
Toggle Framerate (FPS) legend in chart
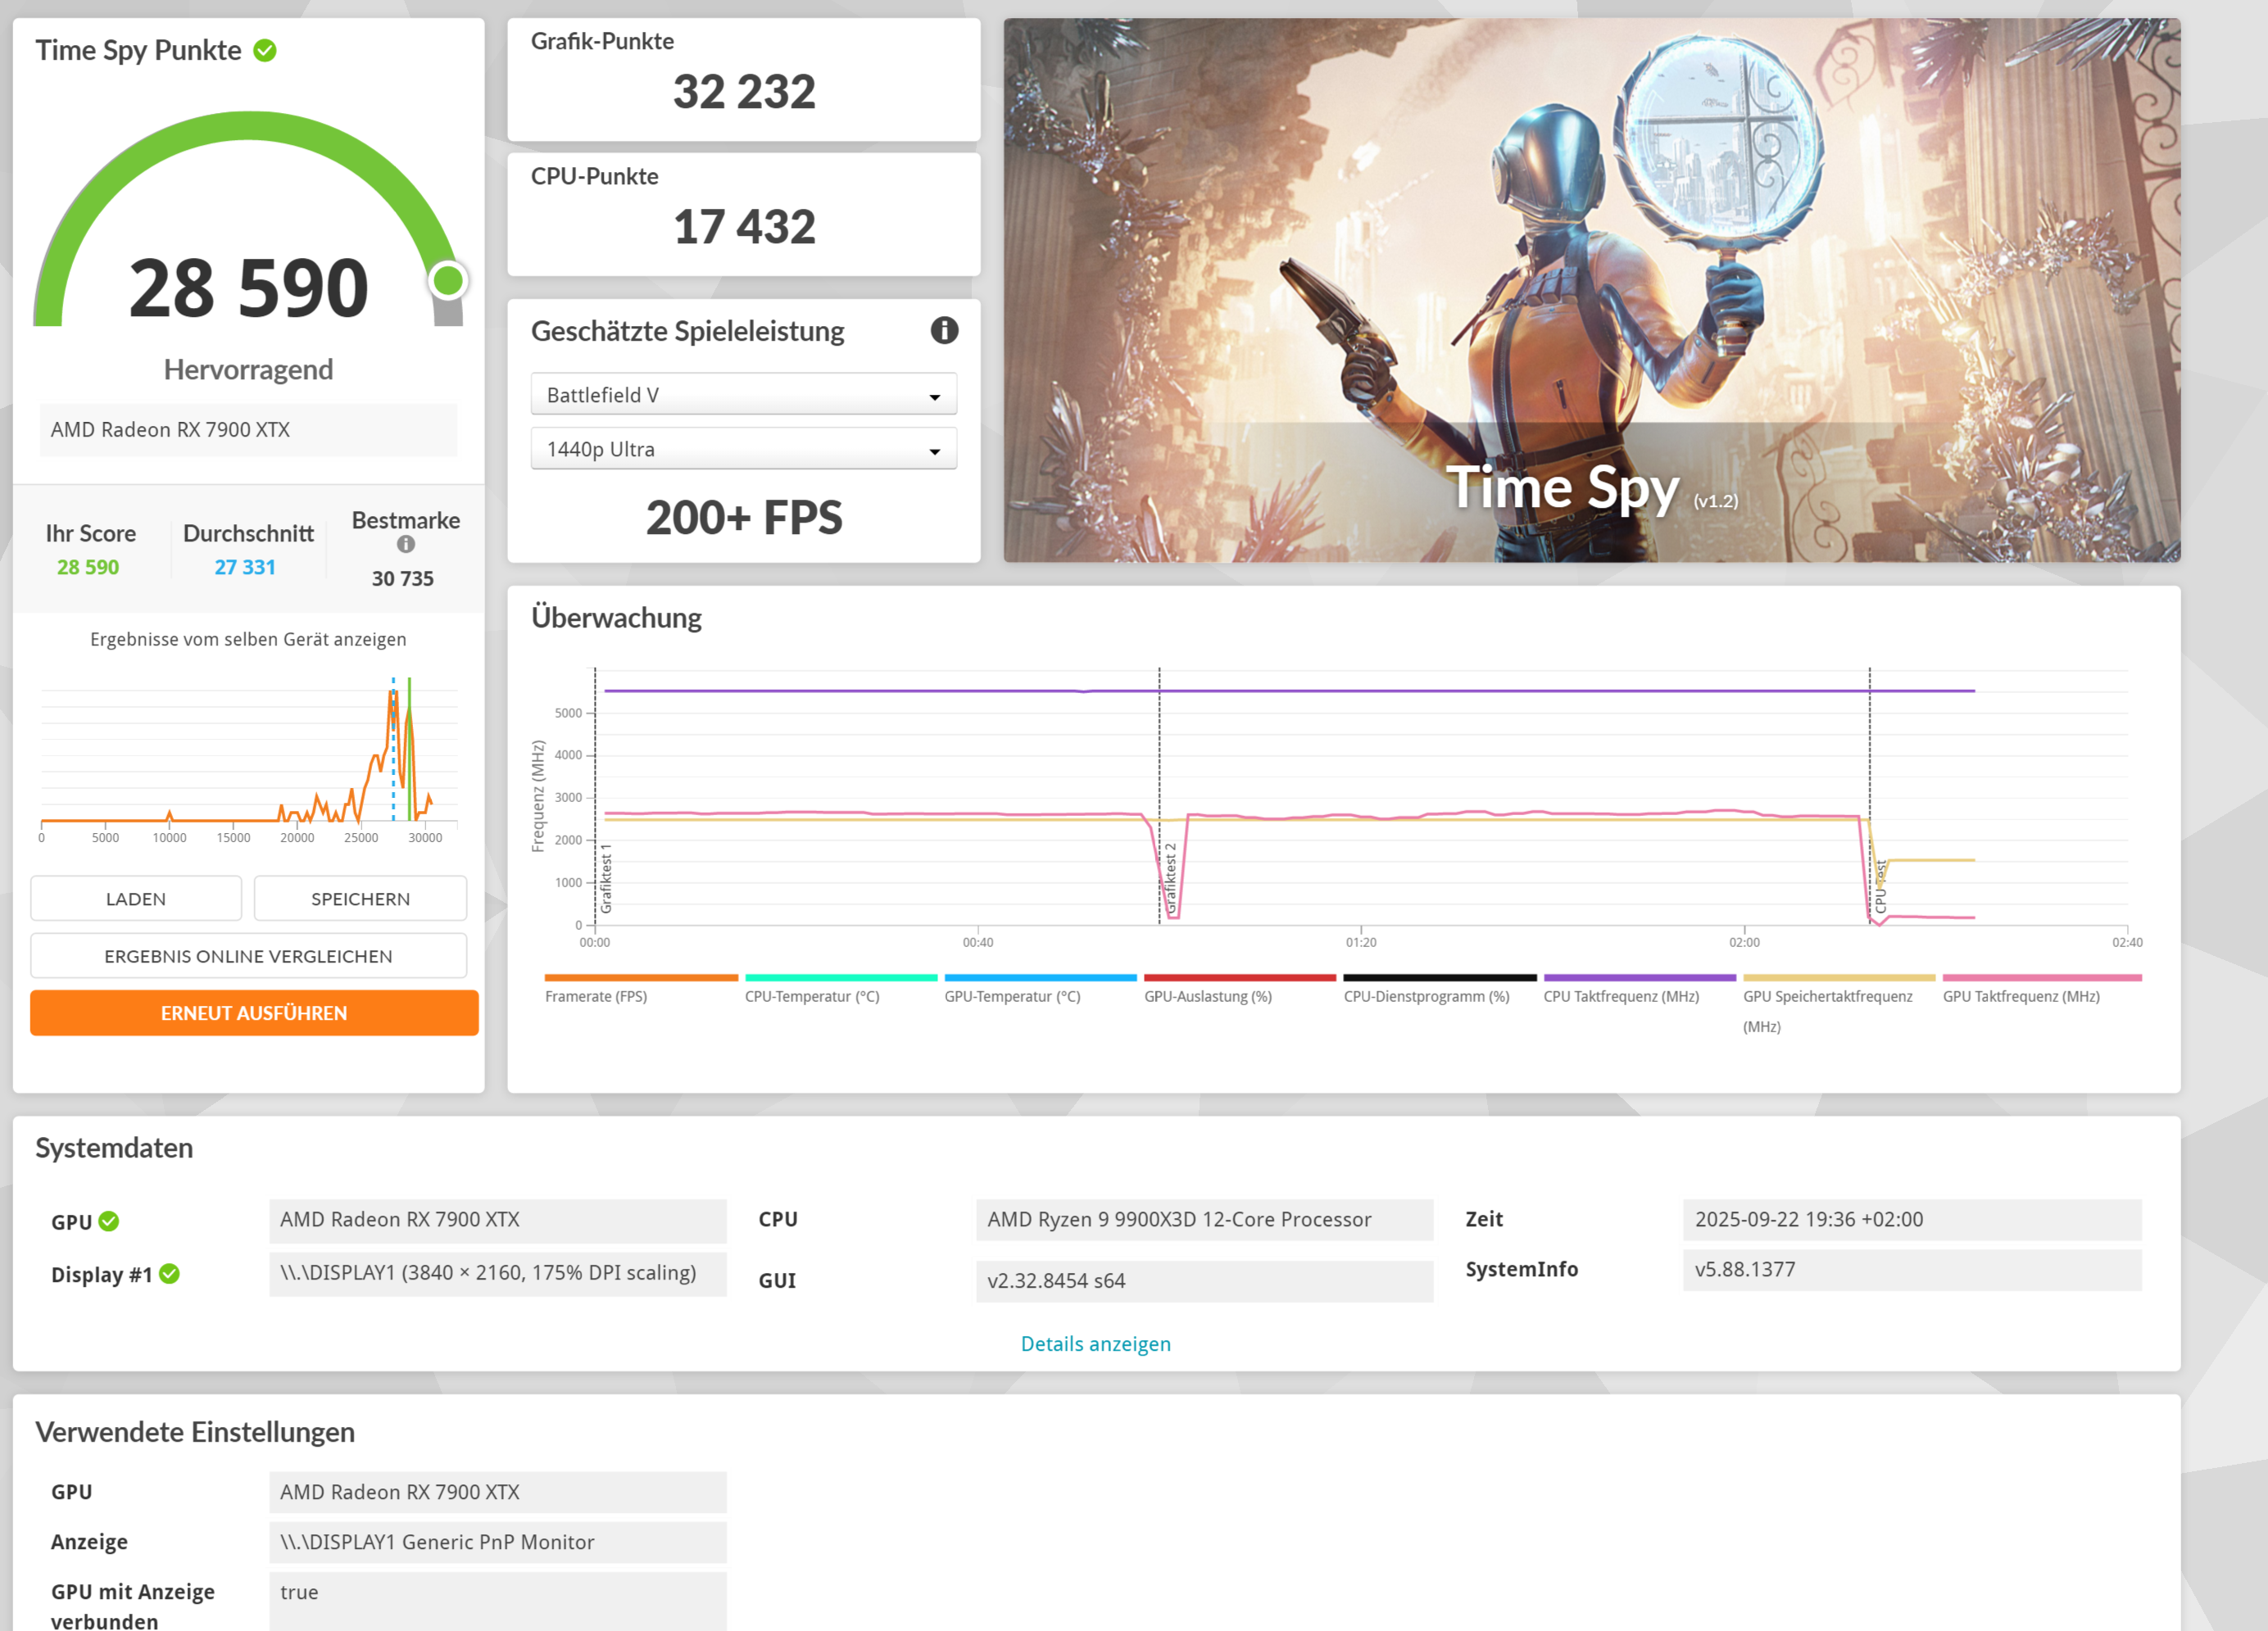coord(596,996)
